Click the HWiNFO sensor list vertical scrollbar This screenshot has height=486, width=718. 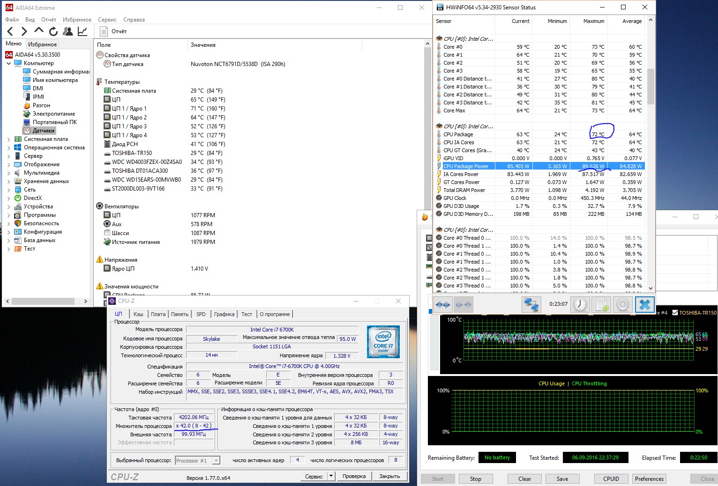click(651, 87)
